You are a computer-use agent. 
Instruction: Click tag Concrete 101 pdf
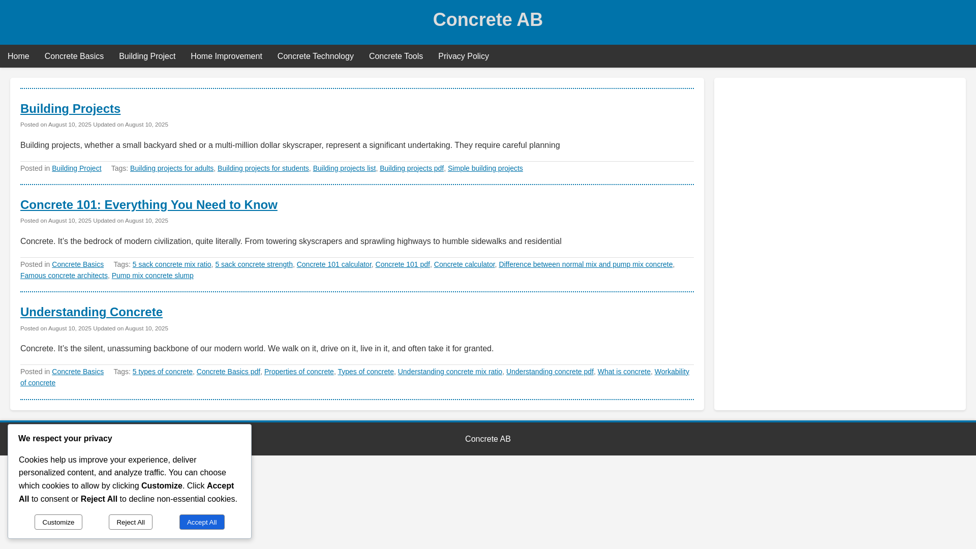403,264
